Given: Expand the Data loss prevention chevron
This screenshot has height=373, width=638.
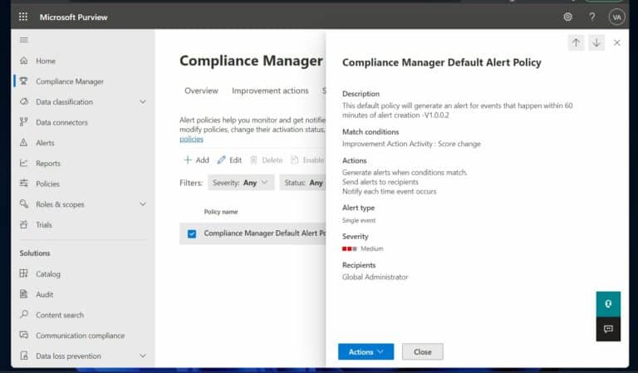Looking at the screenshot, I should click(x=143, y=356).
